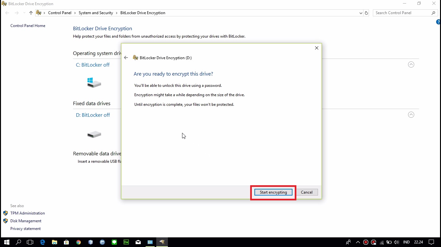The width and height of the screenshot is (441, 247).
Task: Open taskbar Search
Action: [x=18, y=242]
